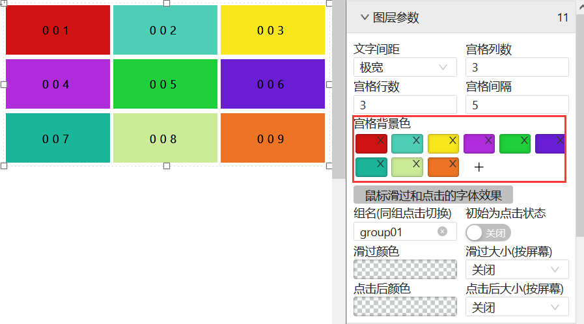Toggle the 初始为点击状态 switch
Viewport: 584px width, 324px height.
[x=488, y=233]
